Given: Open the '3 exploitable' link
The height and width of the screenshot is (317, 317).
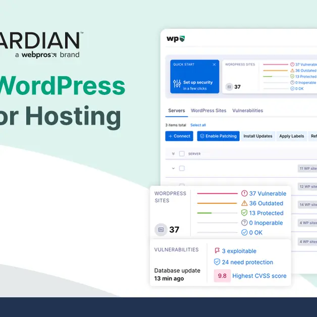Looking at the screenshot, I should pyautogui.click(x=239, y=251).
